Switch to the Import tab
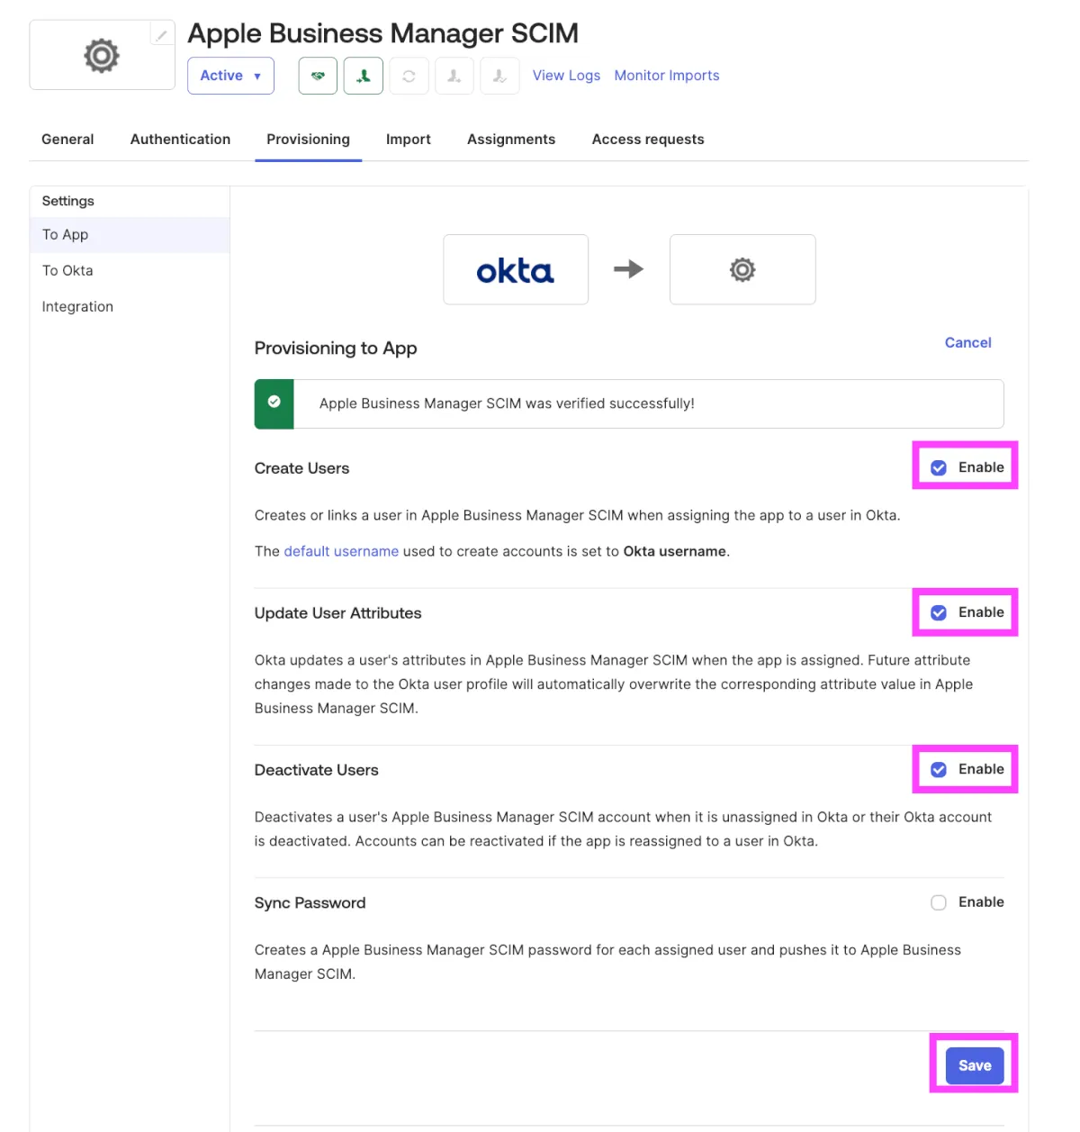 [409, 140]
